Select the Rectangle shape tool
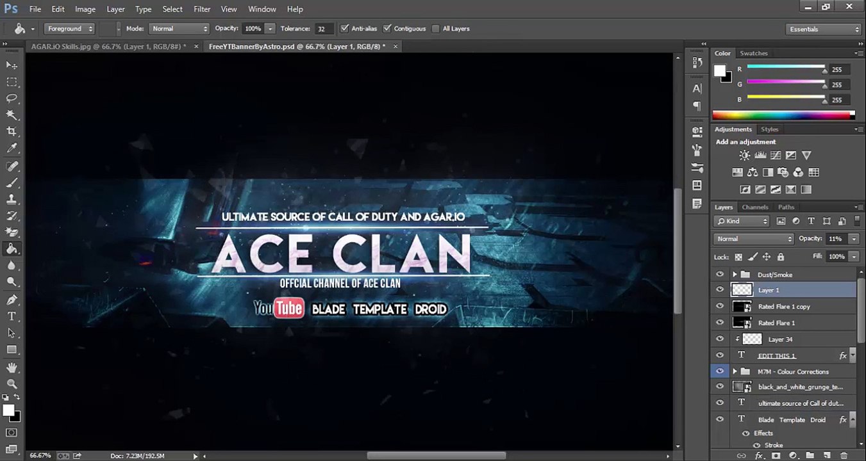 click(12, 350)
